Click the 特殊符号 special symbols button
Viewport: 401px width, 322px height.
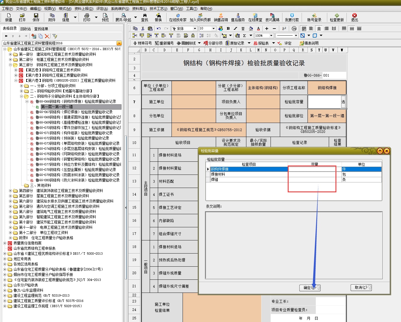[143, 43]
